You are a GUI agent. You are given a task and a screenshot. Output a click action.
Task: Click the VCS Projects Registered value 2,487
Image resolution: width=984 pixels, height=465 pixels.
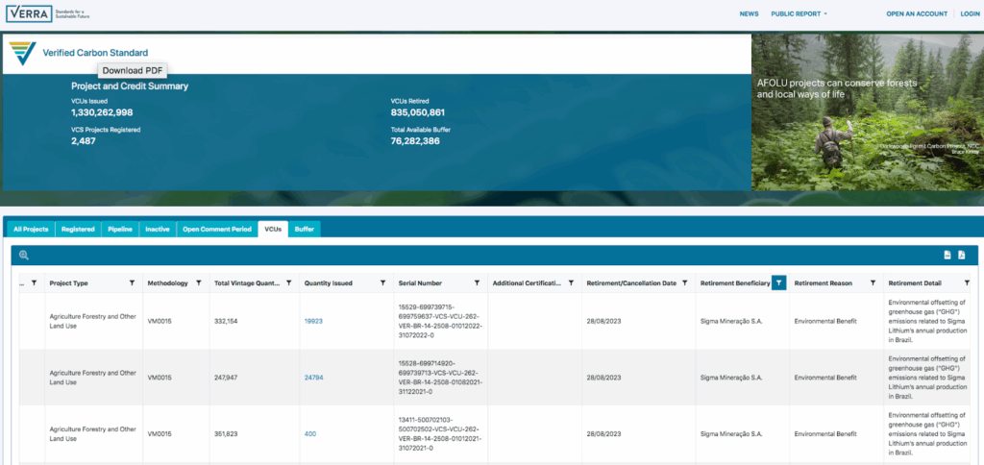(84, 141)
